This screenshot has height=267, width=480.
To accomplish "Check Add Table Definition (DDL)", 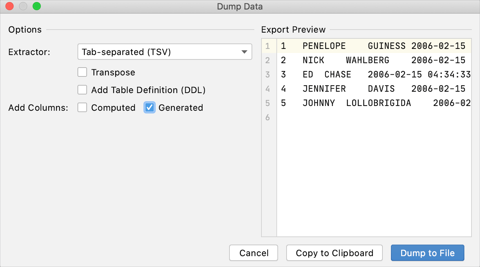I will pos(83,90).
